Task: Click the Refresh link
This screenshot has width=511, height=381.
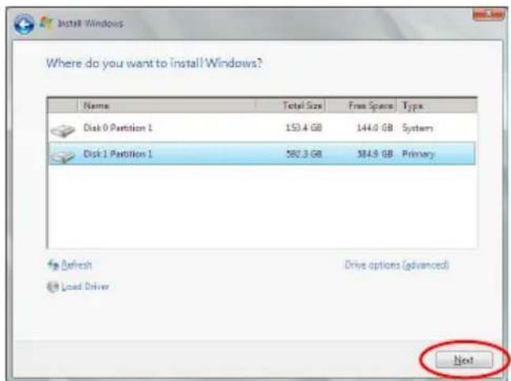Action: coord(77,265)
